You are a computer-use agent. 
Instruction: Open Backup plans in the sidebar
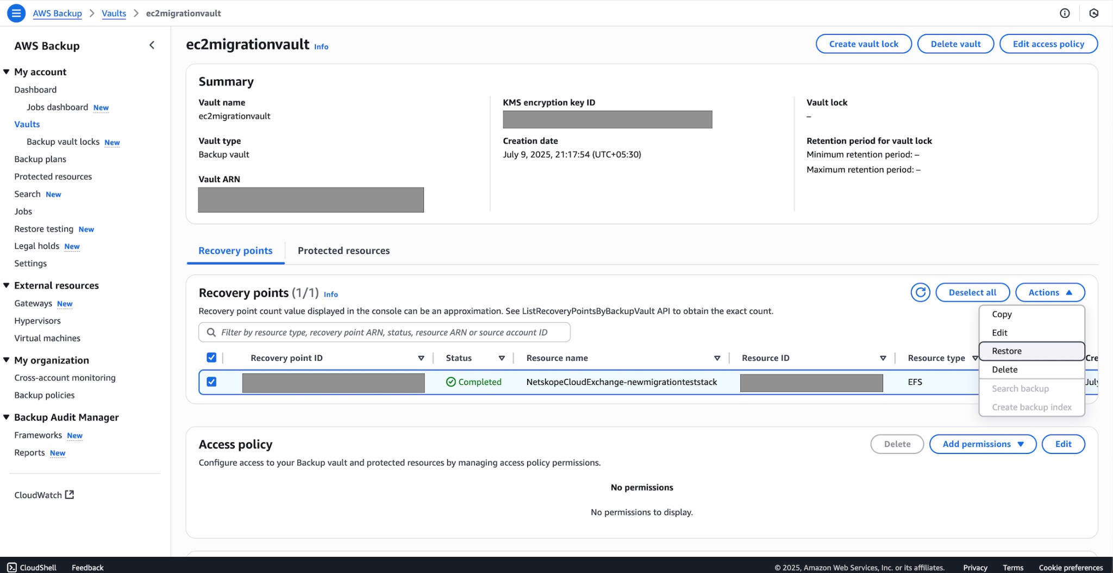40,159
